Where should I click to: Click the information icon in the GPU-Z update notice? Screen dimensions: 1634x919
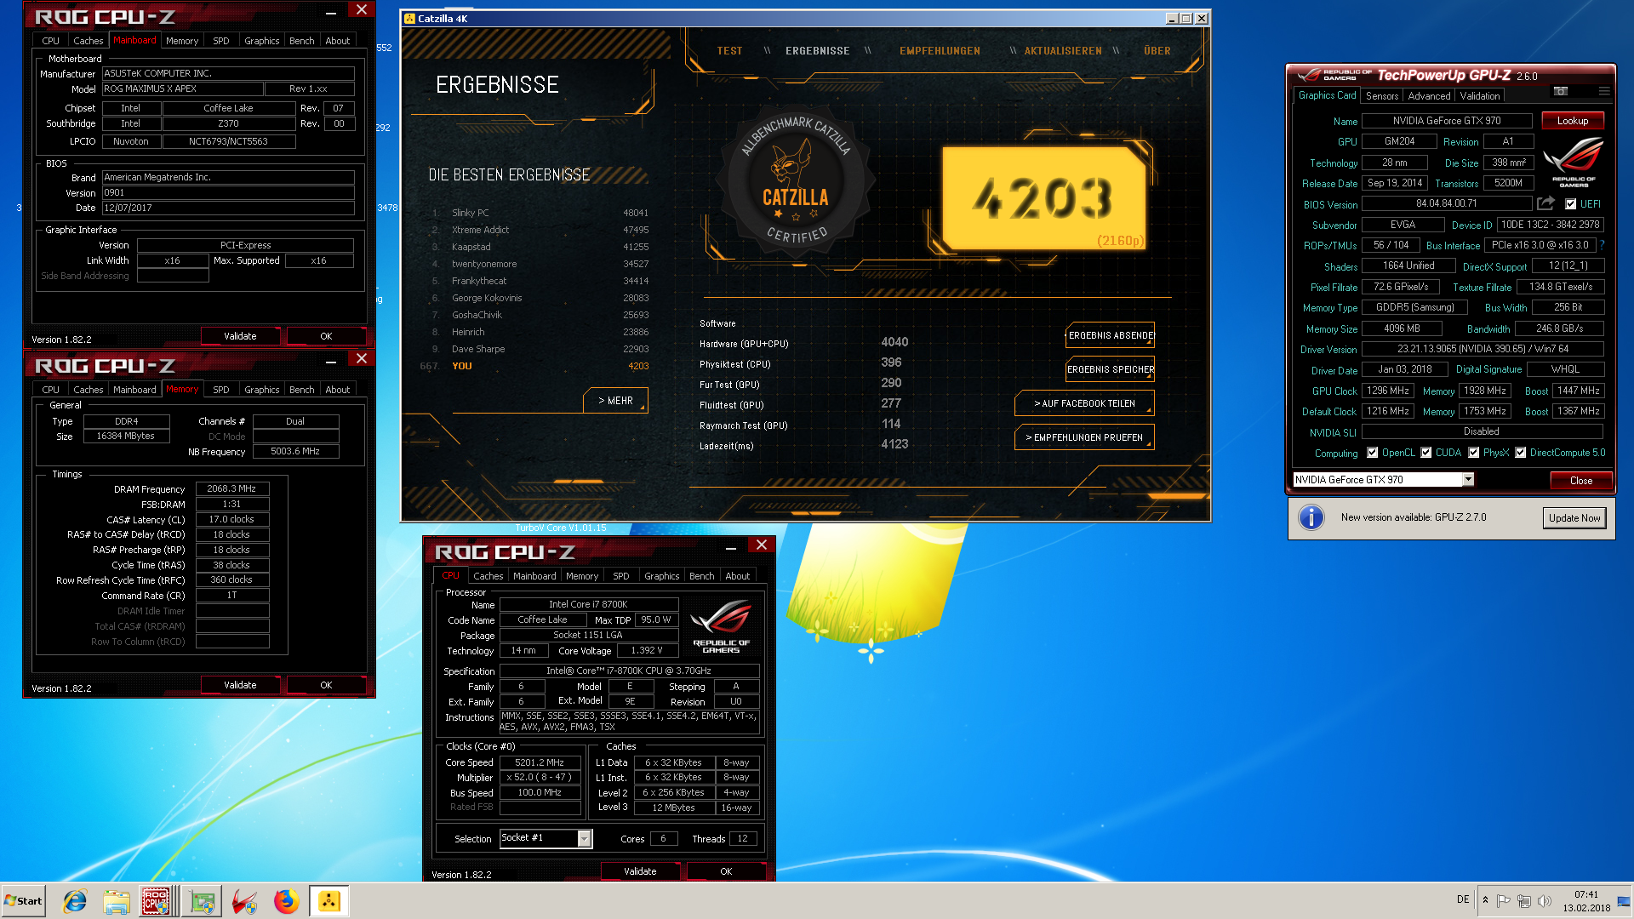(1311, 517)
